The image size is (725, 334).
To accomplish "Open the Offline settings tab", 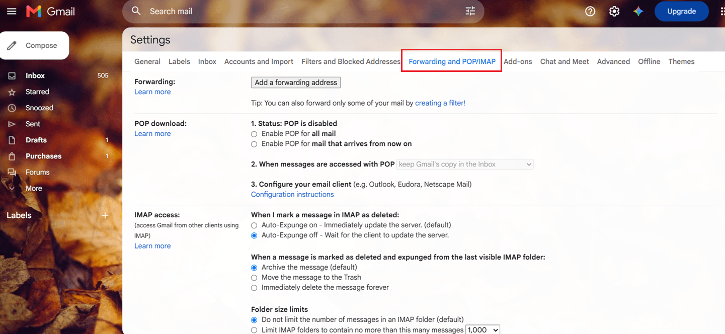I will [649, 61].
